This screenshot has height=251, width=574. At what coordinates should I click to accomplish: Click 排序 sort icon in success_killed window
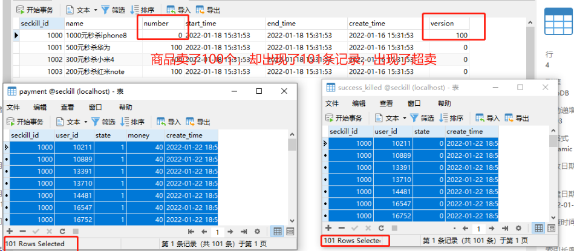[x=451, y=118]
